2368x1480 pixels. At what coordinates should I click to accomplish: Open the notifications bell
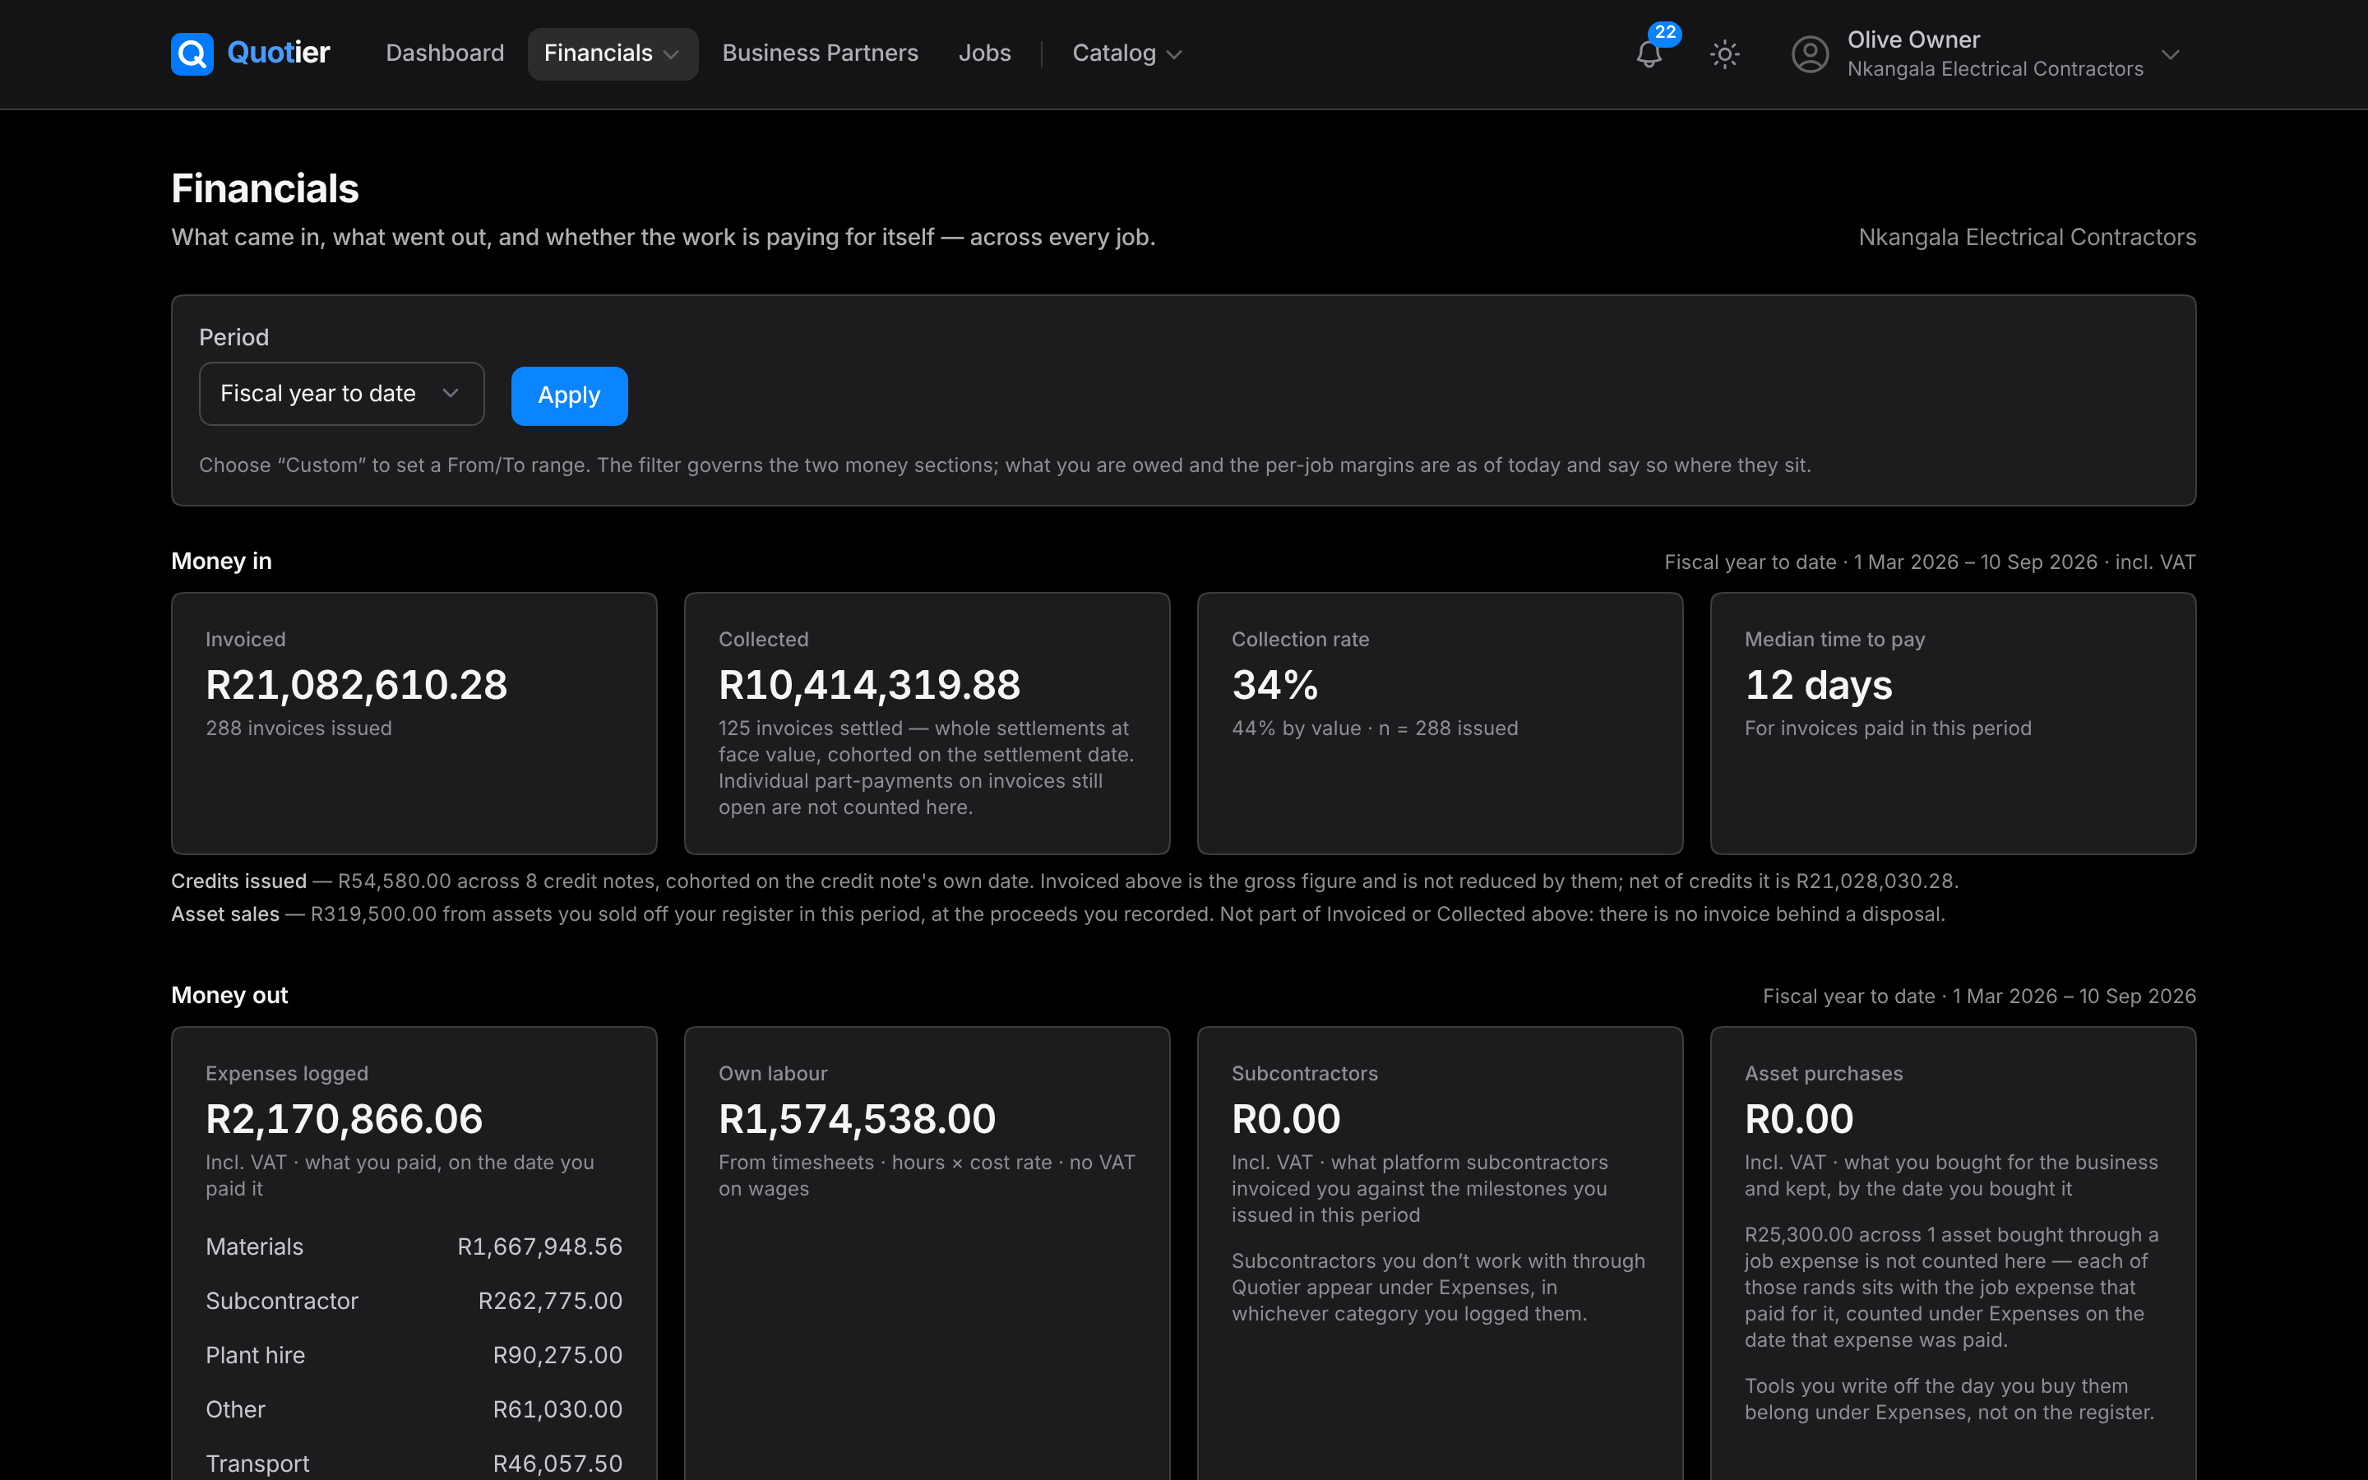point(1649,55)
